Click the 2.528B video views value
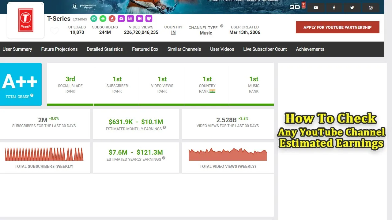This screenshot has width=392, height=220. 226,120
